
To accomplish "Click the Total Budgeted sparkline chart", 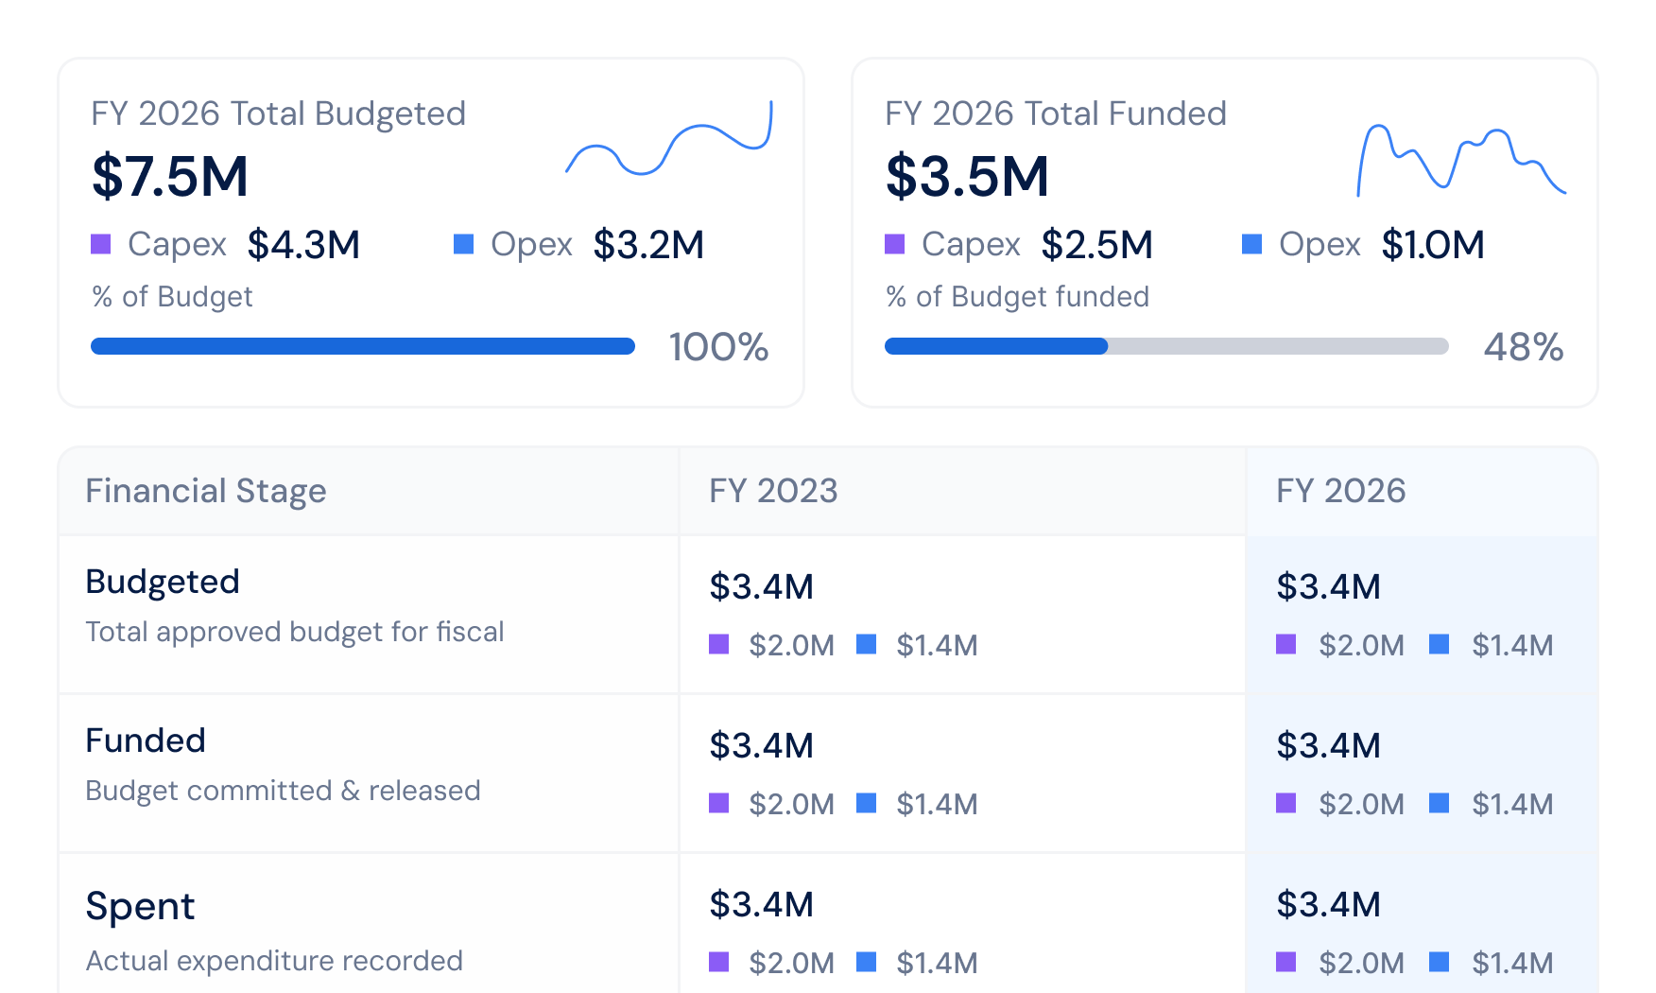I will point(669,138).
